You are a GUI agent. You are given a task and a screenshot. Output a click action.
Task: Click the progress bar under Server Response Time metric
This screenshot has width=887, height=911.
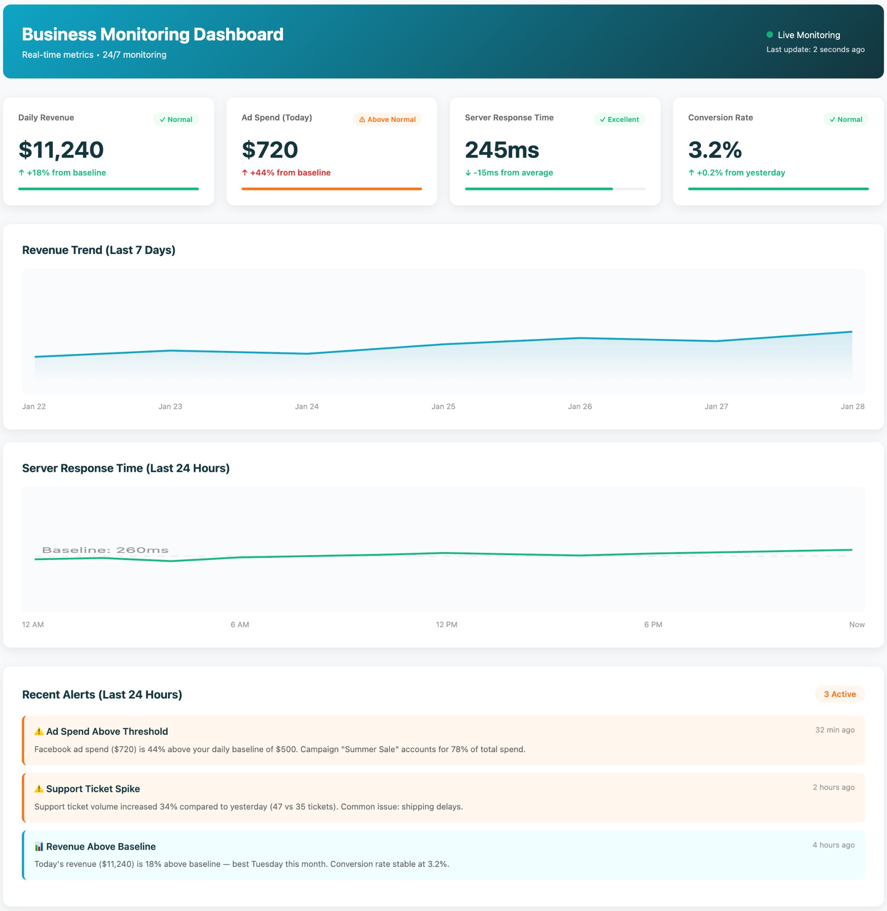pyautogui.click(x=555, y=189)
